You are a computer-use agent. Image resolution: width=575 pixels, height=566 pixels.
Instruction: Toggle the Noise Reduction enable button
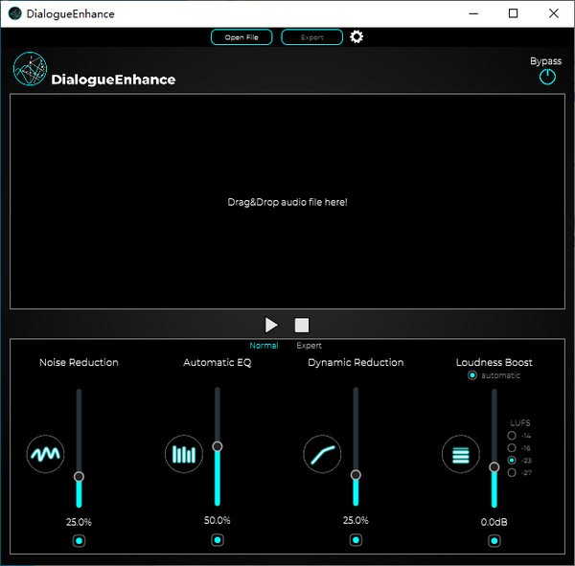(x=80, y=541)
